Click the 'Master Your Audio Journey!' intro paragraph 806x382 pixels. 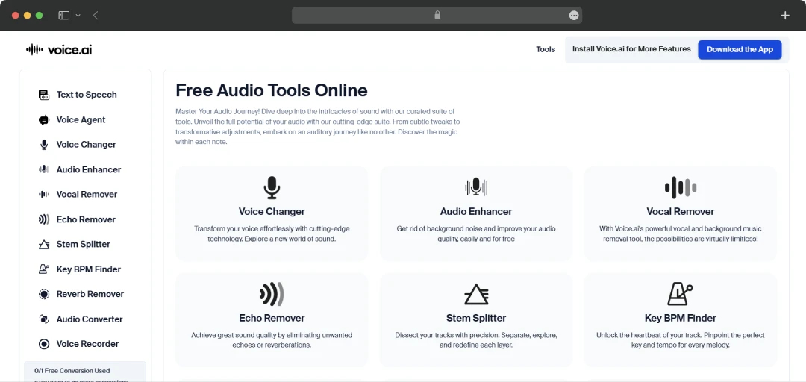click(317, 127)
